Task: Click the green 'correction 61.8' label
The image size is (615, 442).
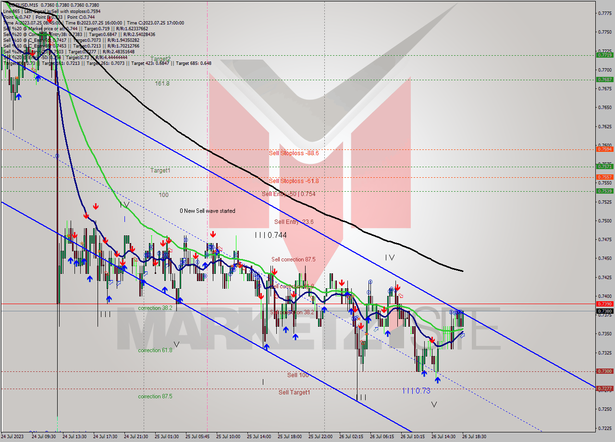Action: tap(155, 350)
